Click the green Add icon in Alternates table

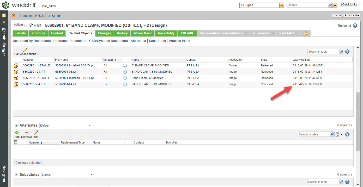[17, 133]
